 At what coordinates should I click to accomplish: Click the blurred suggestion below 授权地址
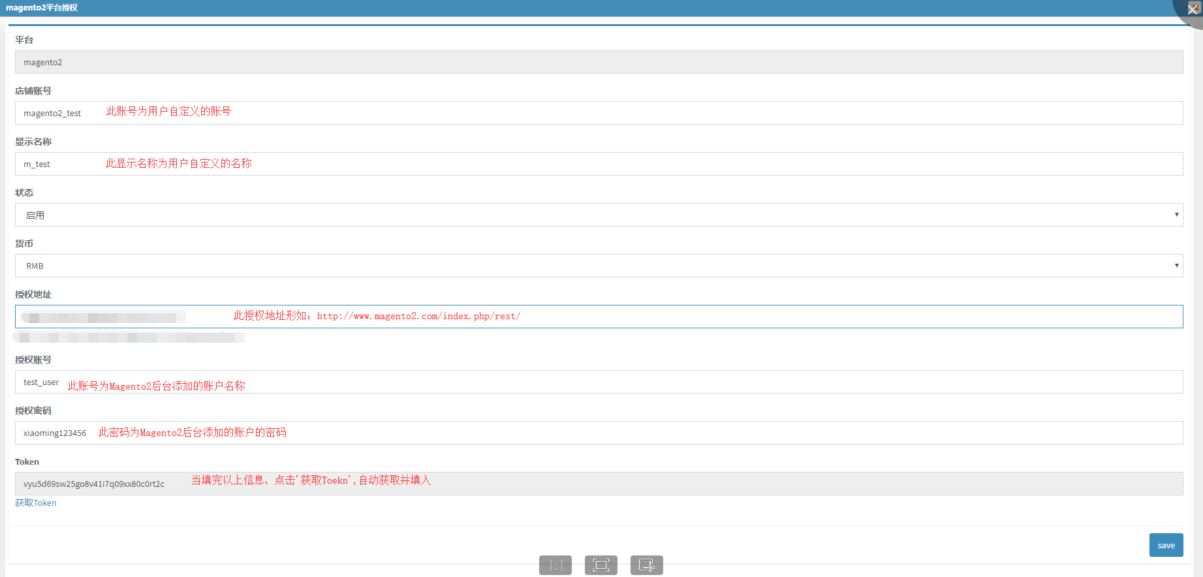[x=129, y=337]
